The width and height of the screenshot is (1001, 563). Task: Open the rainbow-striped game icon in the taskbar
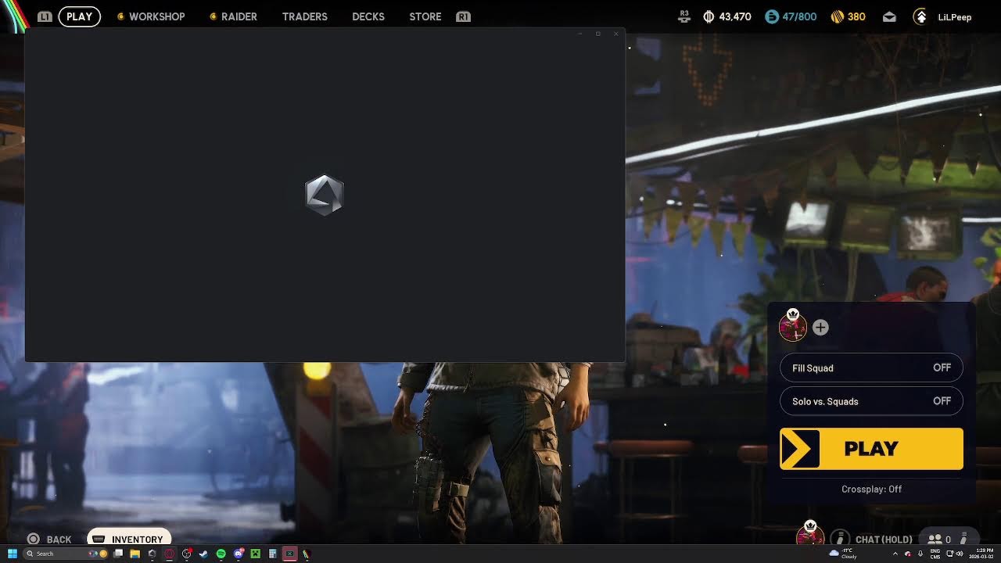(306, 554)
